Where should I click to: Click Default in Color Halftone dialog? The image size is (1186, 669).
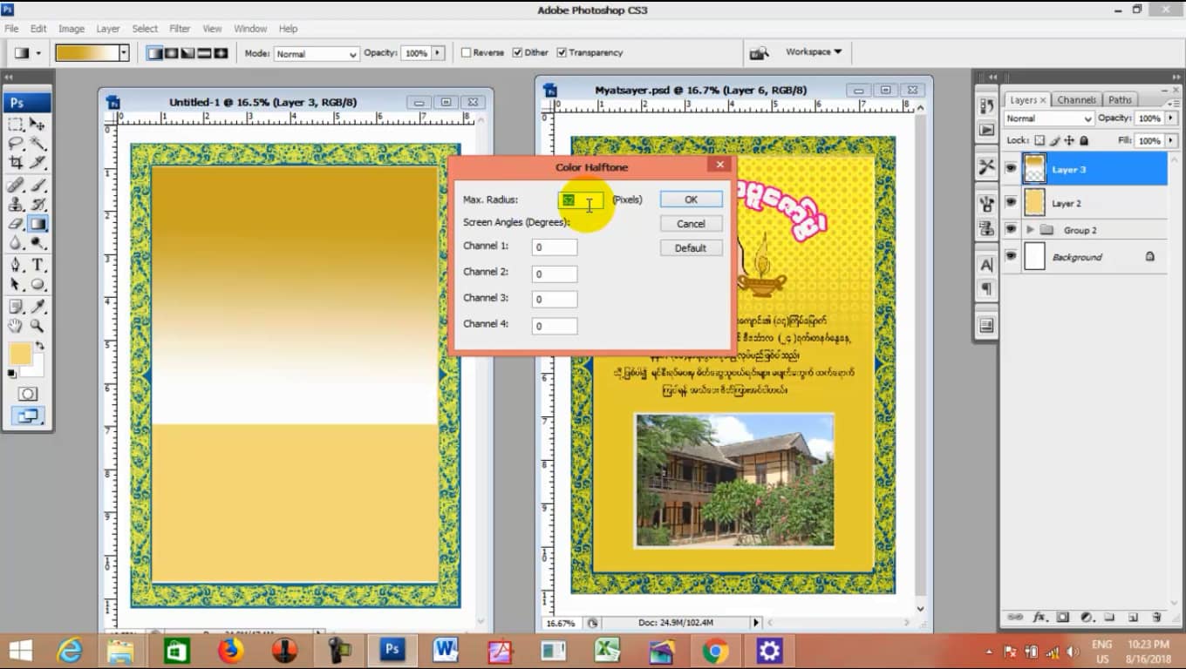coord(691,248)
